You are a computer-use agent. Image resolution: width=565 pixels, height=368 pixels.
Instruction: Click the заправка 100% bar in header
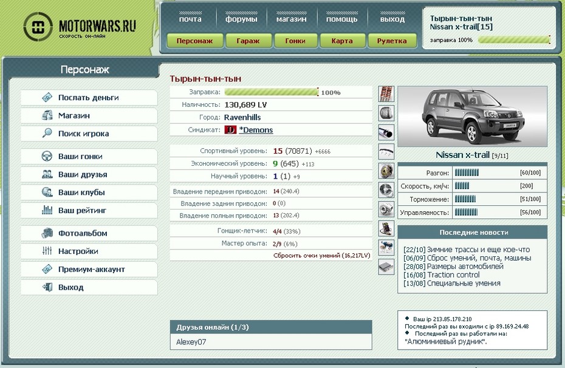pos(514,39)
